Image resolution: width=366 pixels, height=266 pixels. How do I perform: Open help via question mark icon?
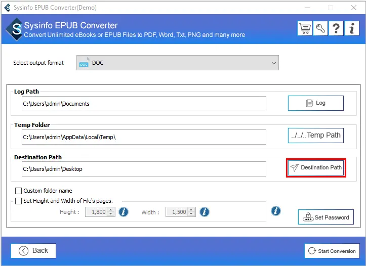[336, 29]
